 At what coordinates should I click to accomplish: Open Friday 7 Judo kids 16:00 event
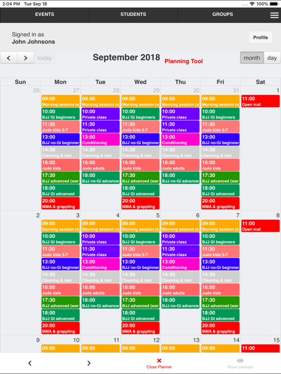click(x=221, y=290)
